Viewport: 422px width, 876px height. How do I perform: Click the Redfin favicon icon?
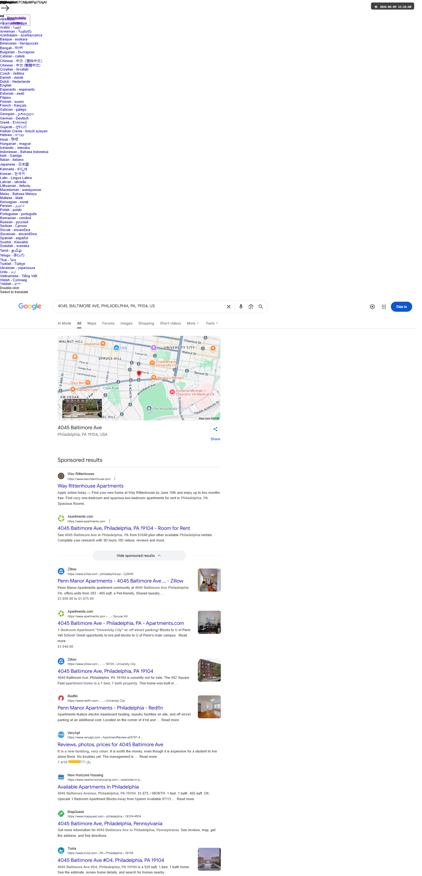click(61, 698)
